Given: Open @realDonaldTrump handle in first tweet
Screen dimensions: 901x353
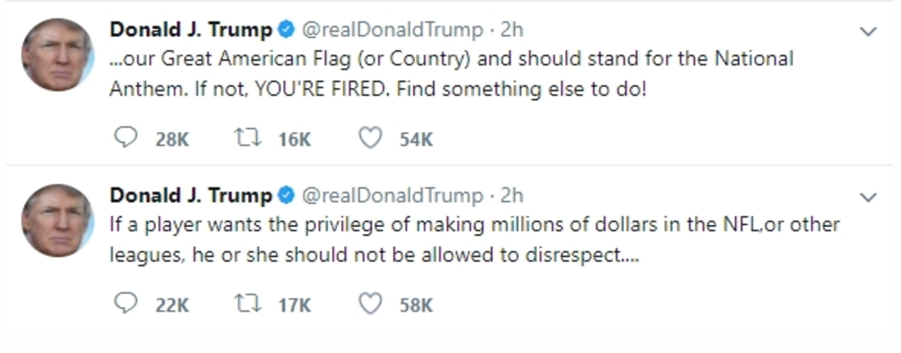Looking at the screenshot, I should pyautogui.click(x=392, y=30).
